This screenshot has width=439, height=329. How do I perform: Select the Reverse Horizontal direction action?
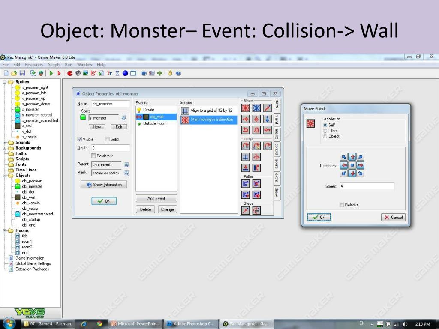246,130
